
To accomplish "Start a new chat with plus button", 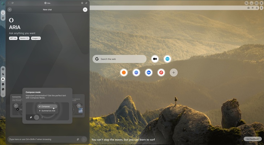I will pos(85,10).
